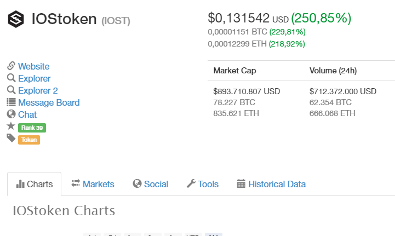Click the star icon next to Rank 39
Viewport: 395px width, 236px height.
coord(11,126)
